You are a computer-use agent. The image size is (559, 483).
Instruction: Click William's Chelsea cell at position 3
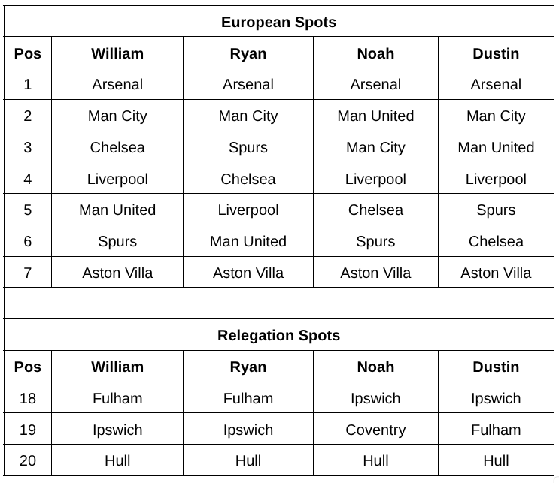tap(117, 146)
